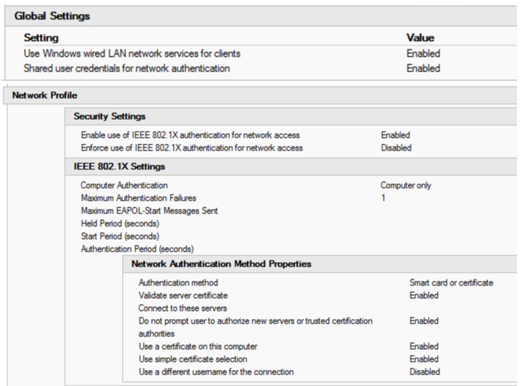Click the Authentication Period (seconds) setting

137,249
